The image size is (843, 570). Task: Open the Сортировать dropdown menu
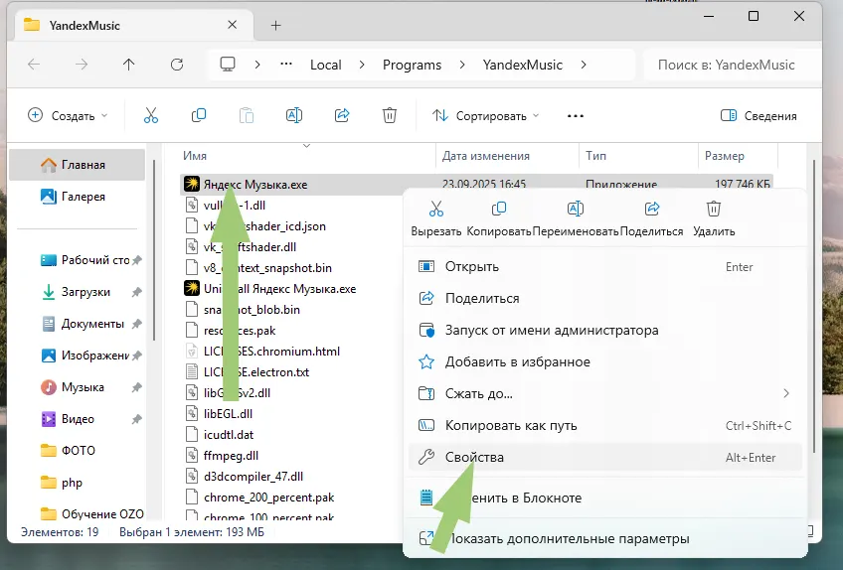tap(485, 116)
